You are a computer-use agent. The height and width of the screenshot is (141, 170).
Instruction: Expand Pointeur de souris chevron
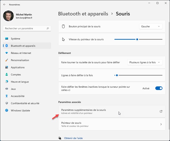pos(161,124)
